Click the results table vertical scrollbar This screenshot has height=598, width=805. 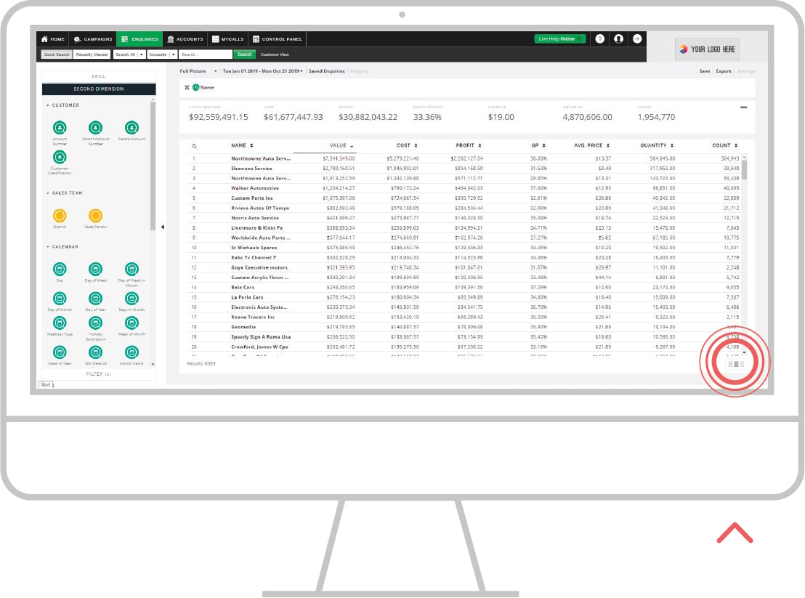(x=744, y=169)
